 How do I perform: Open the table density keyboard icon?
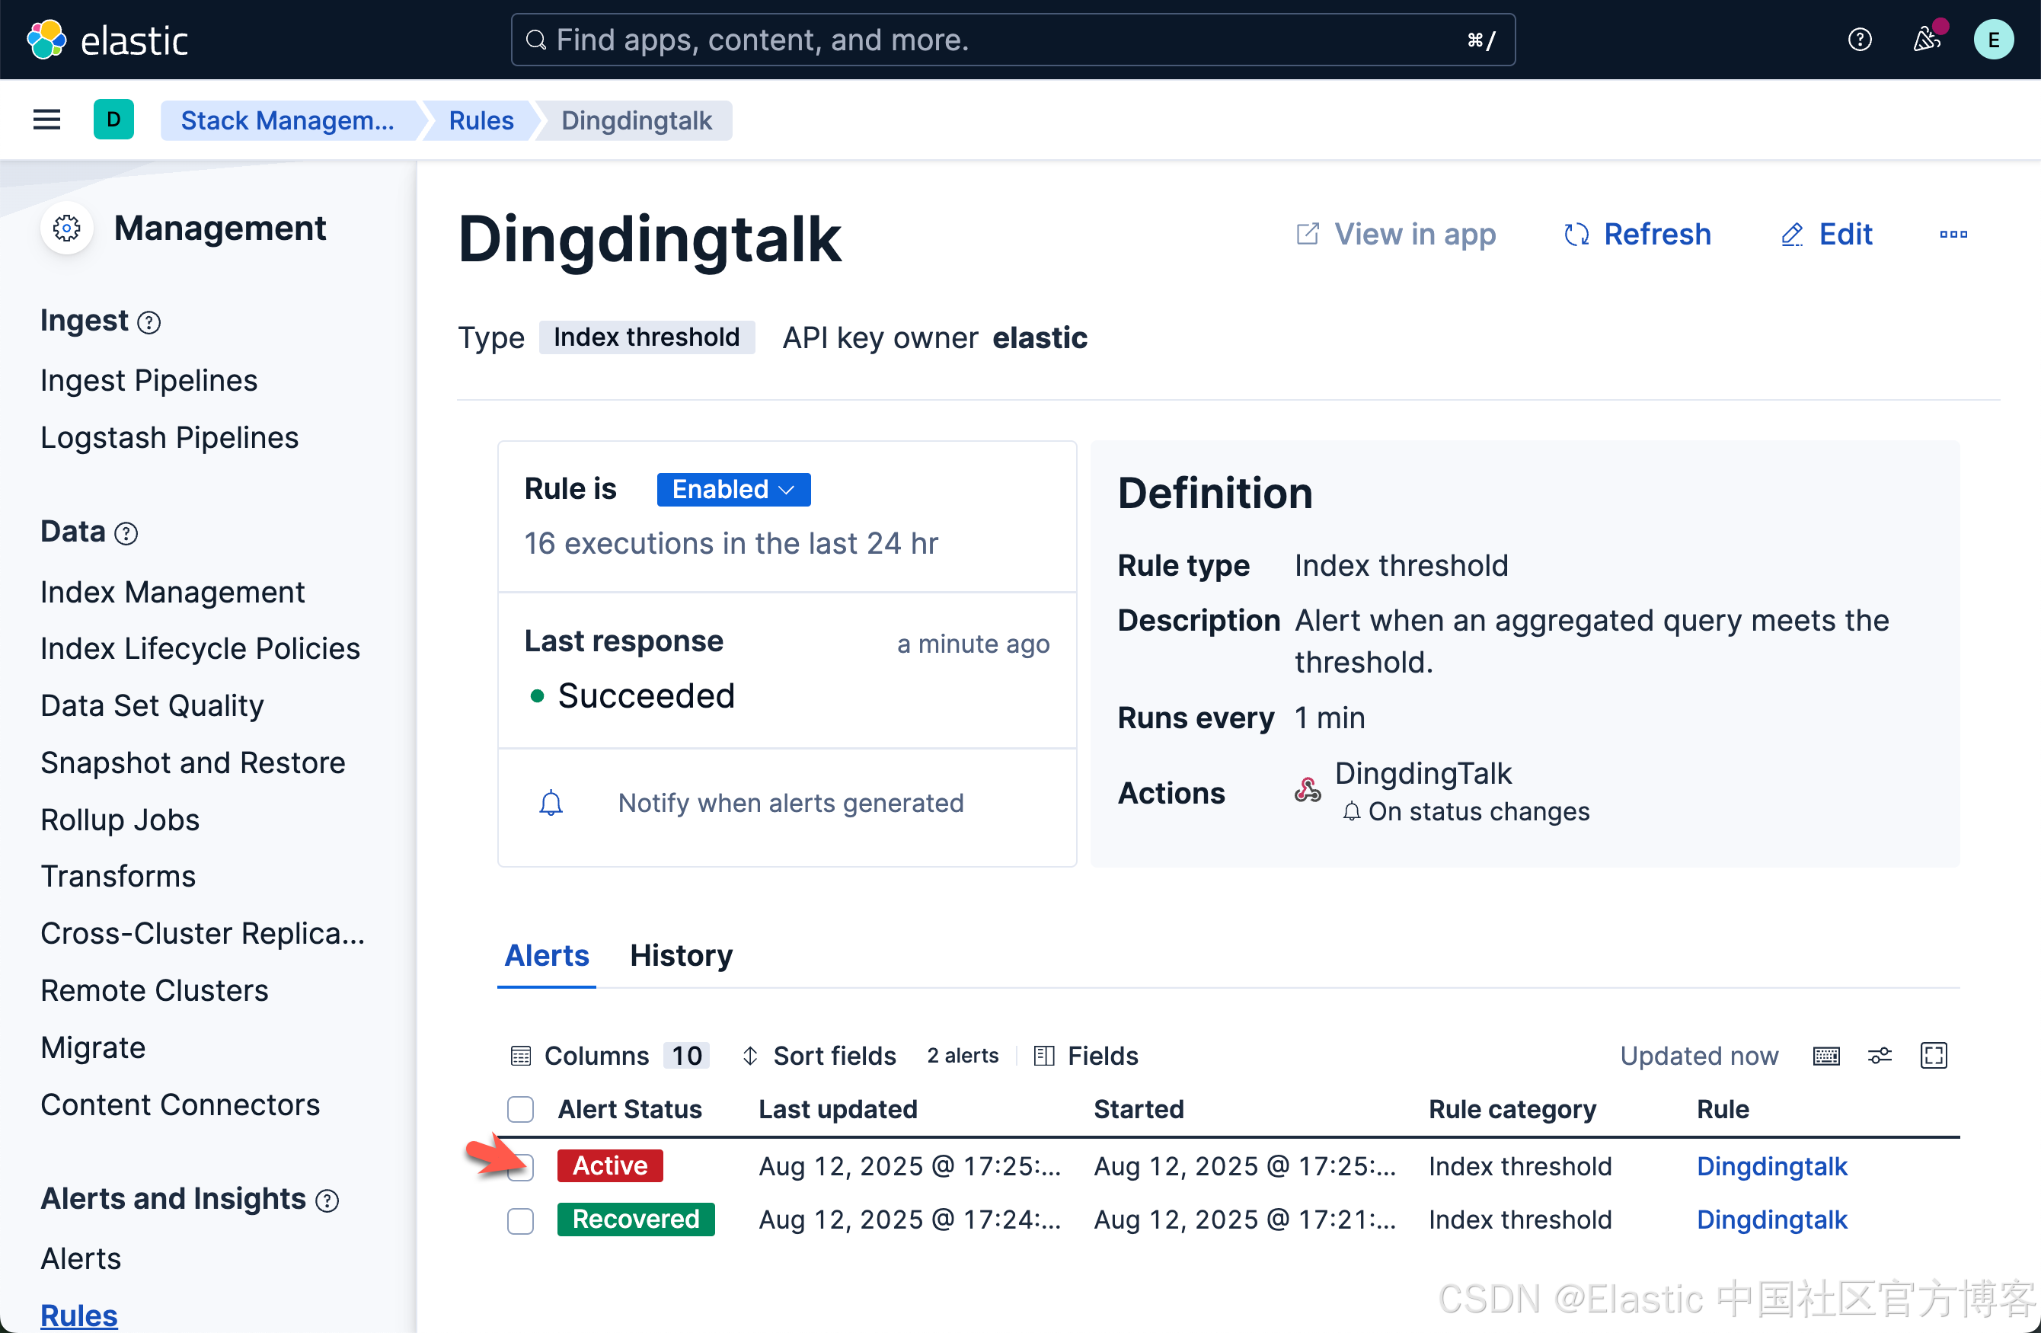point(1825,1056)
